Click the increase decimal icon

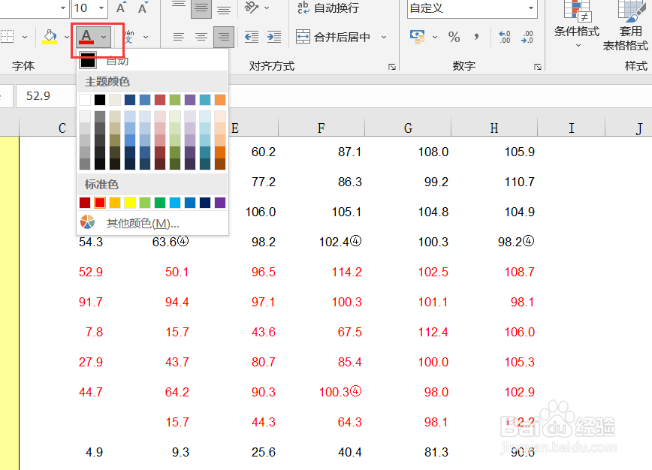click(504, 37)
